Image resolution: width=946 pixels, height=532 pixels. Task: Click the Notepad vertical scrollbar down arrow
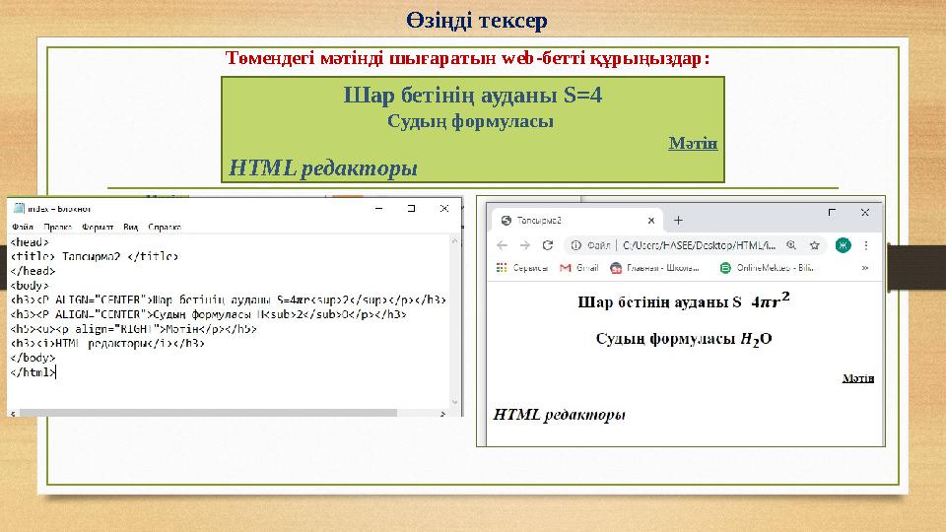tap(455, 402)
